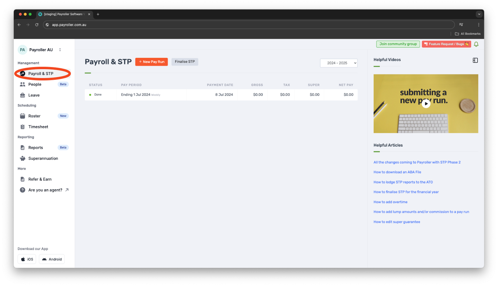Collapse the Helpful Videos side panel icon

tap(475, 60)
